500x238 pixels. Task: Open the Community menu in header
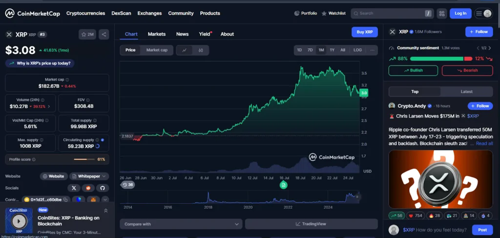(181, 13)
